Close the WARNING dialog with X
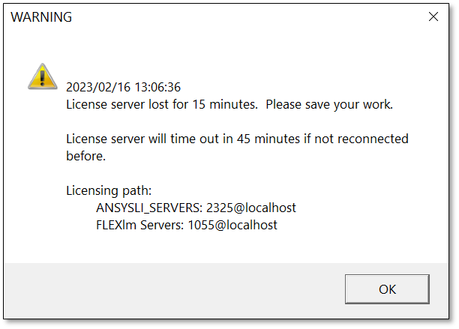This screenshot has height=329, width=459. (433, 16)
